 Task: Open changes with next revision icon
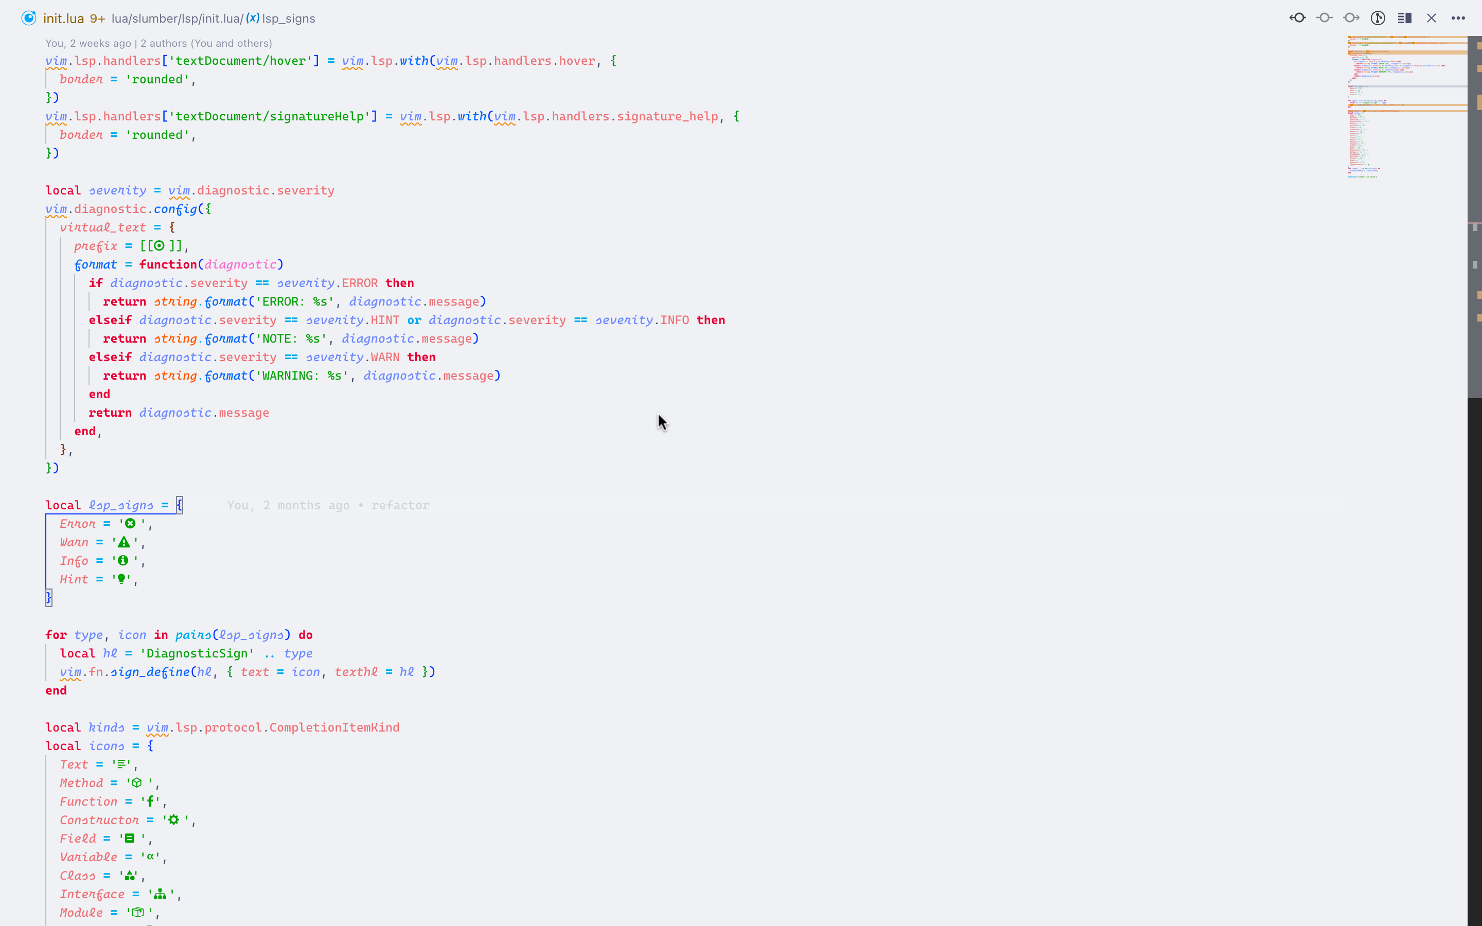pyautogui.click(x=1351, y=18)
